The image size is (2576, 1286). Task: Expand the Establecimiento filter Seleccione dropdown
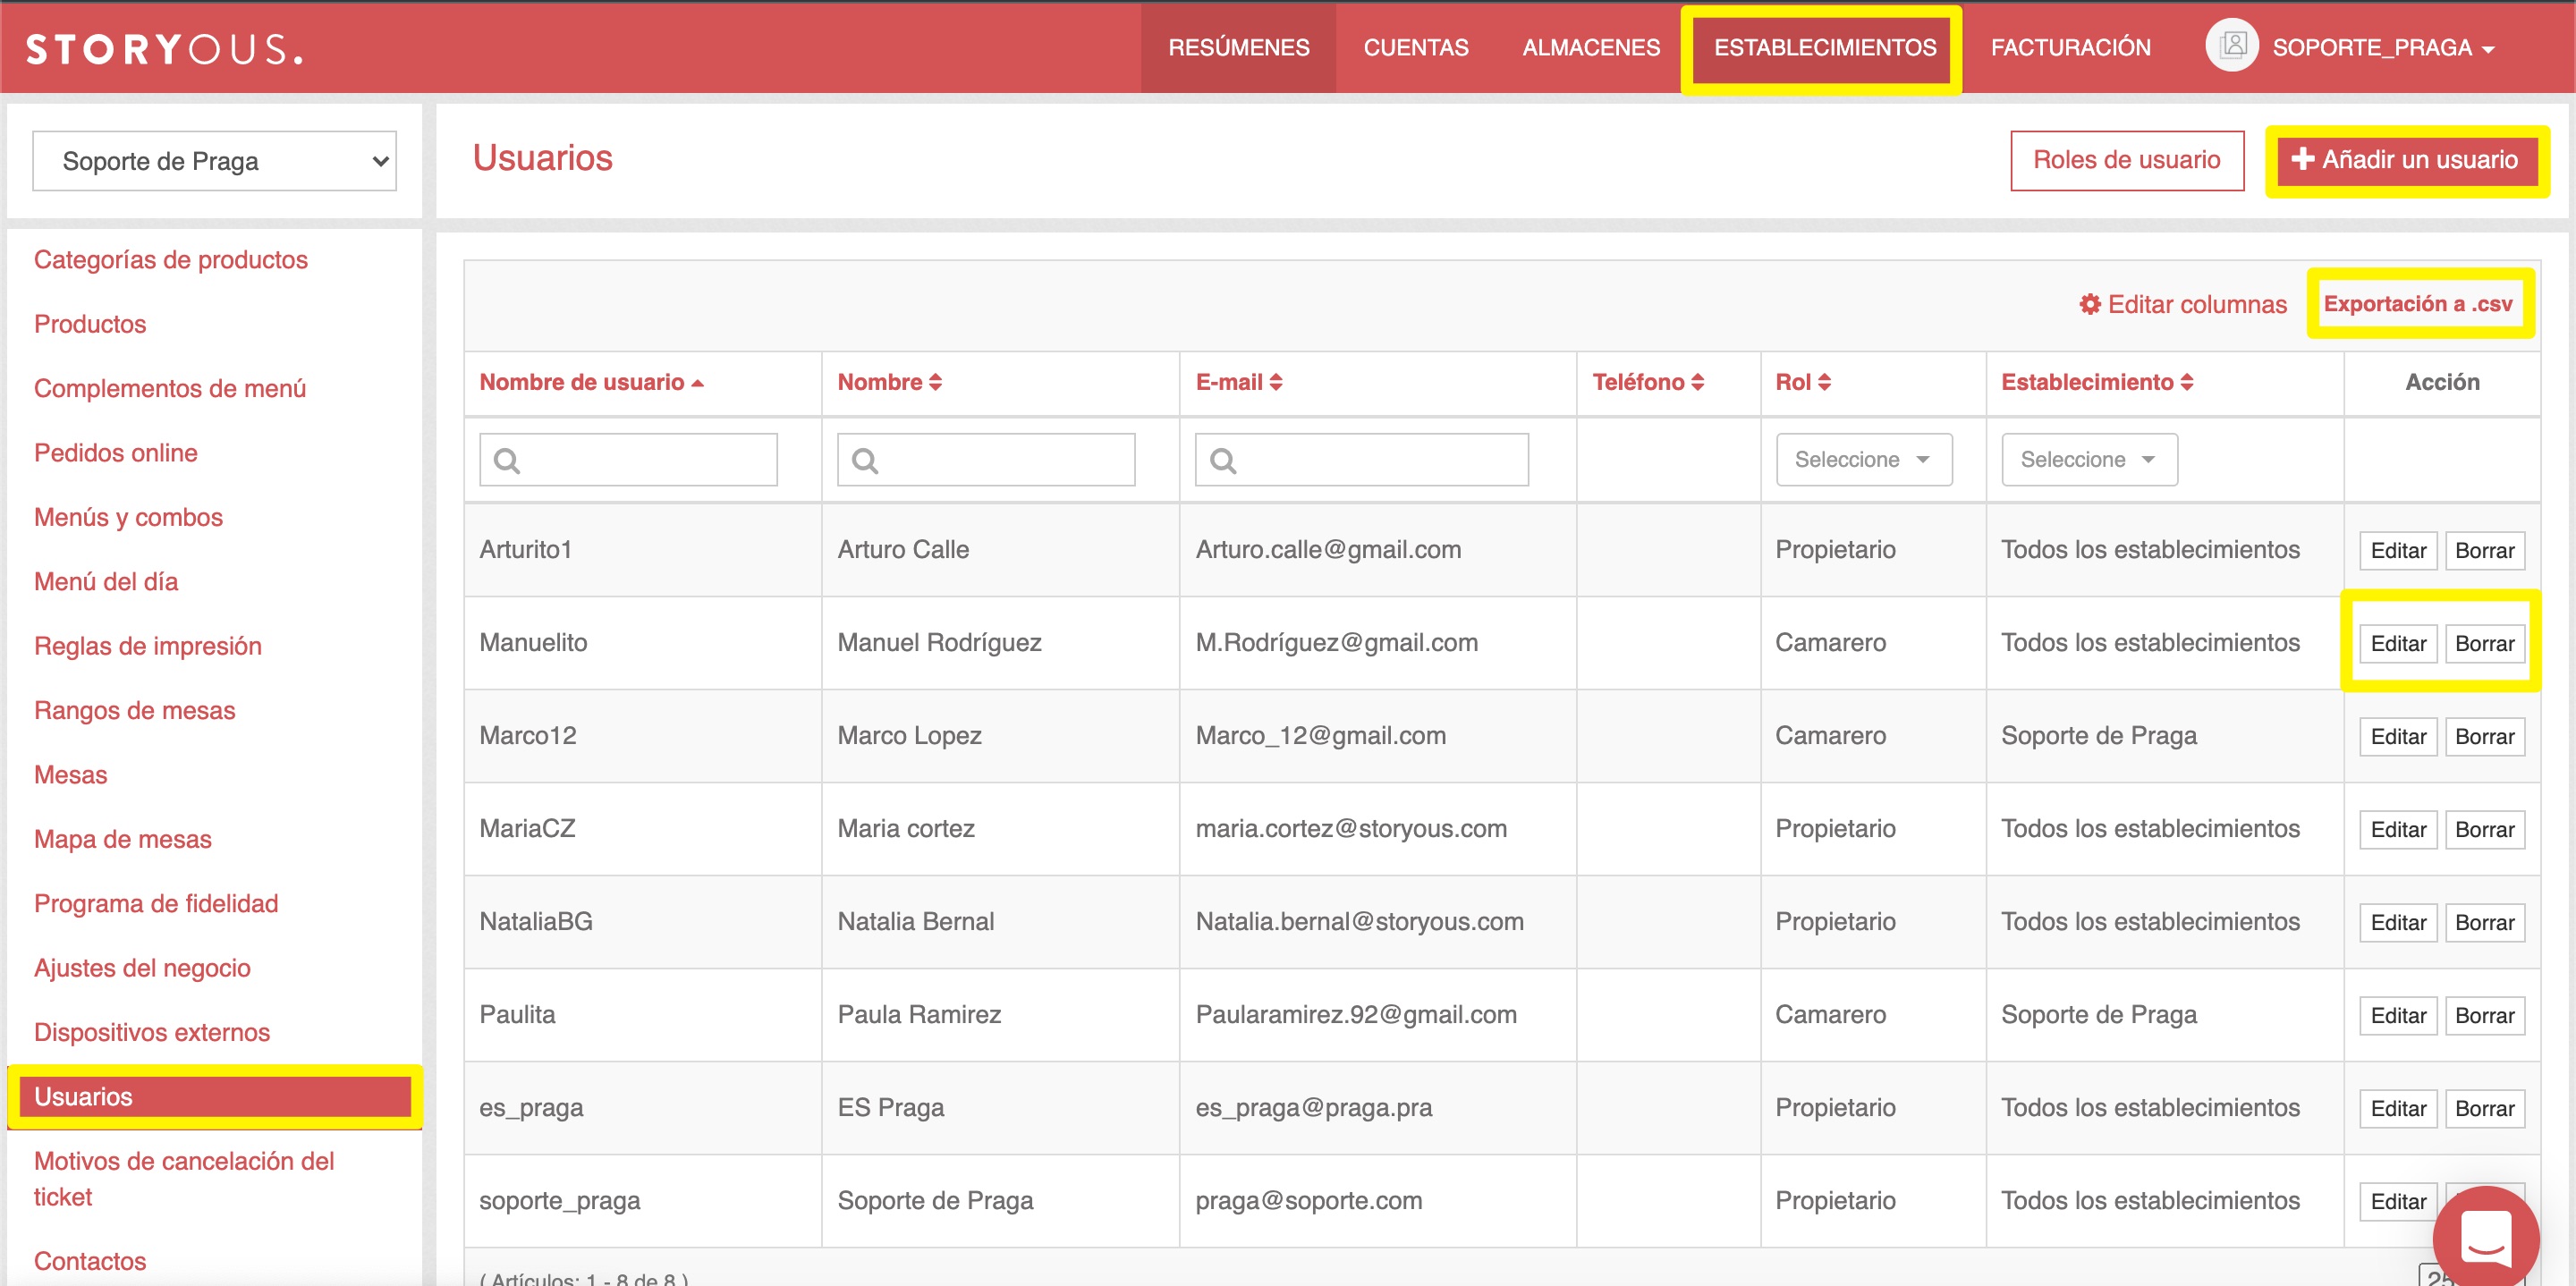point(2089,459)
